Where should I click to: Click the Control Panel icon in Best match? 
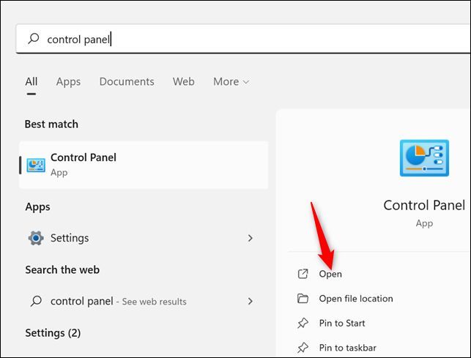click(x=35, y=164)
